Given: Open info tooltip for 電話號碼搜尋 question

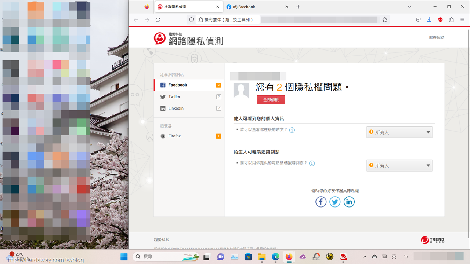Looking at the screenshot, I should 312,163.
